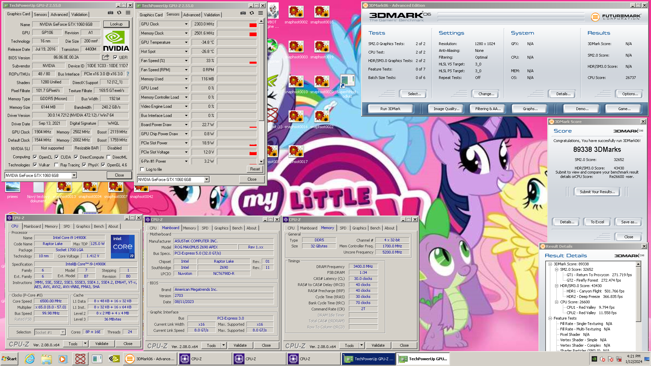Click the Reset button in GPU-Z Sensors

coord(255,169)
